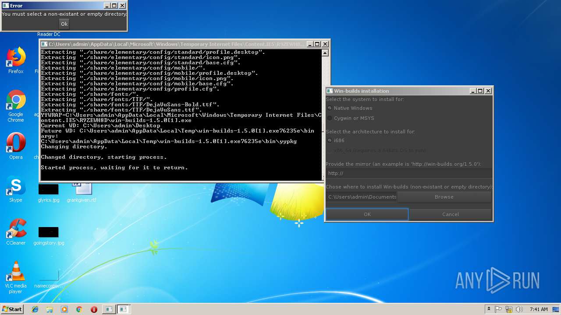Open the volume speaker tray icon
Image resolution: width=561 pixels, height=315 pixels.
(519, 309)
